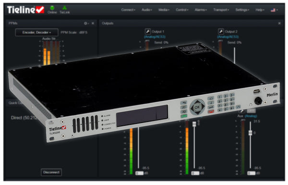Click the Aux (Analog) link
Screen dimensions: 288x185
pos(251,116)
